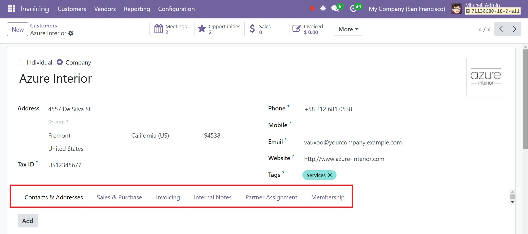Click the Customers breadcrumb link

(x=43, y=26)
